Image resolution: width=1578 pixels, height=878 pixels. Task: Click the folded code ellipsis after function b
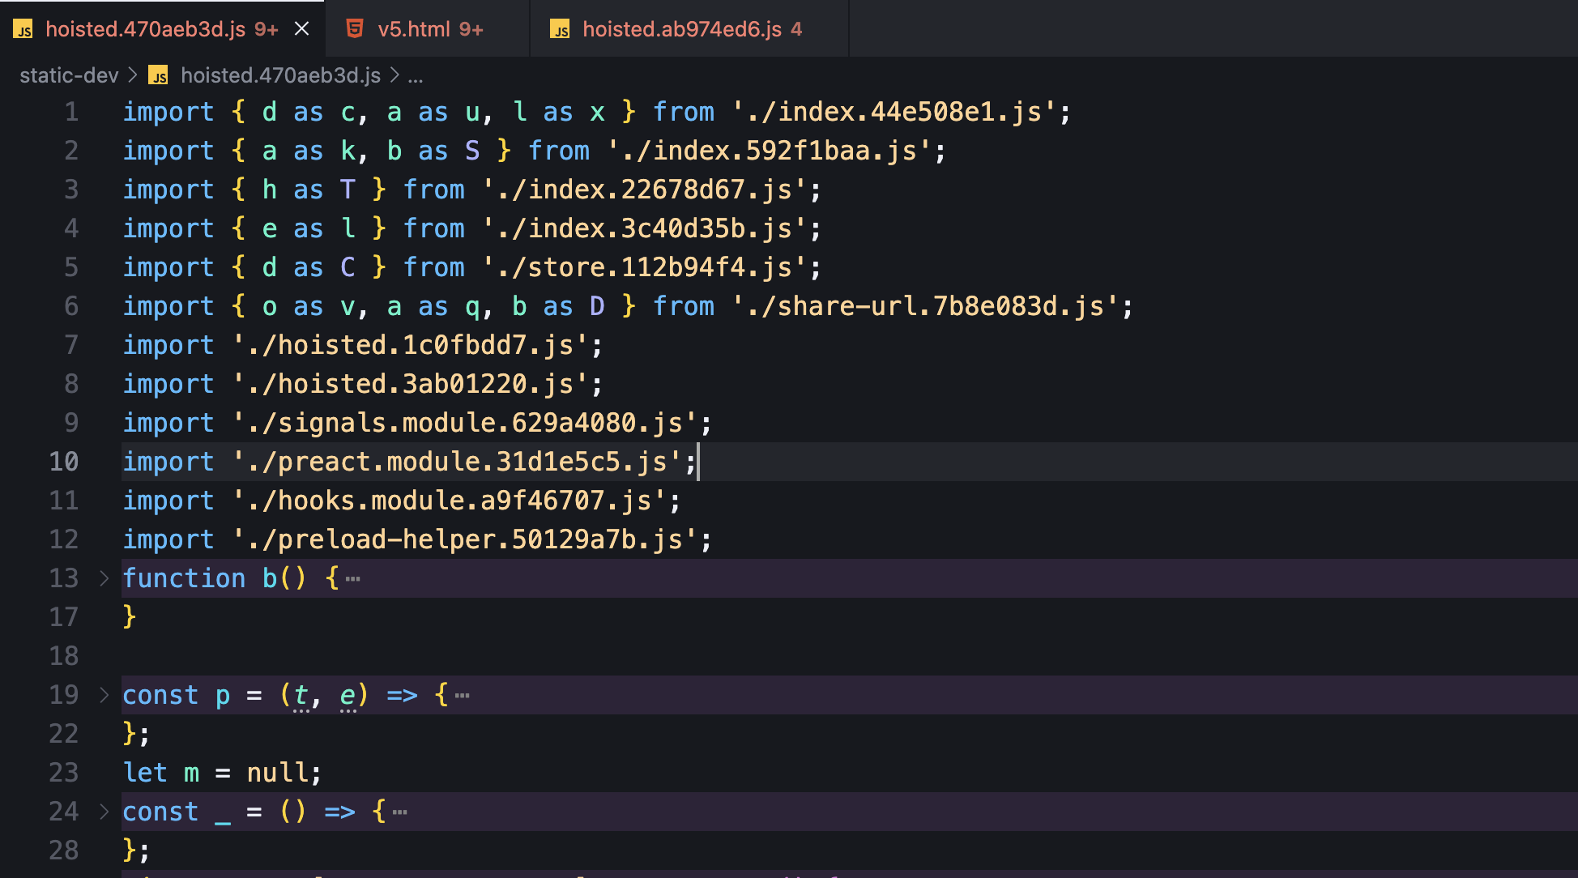point(352,578)
